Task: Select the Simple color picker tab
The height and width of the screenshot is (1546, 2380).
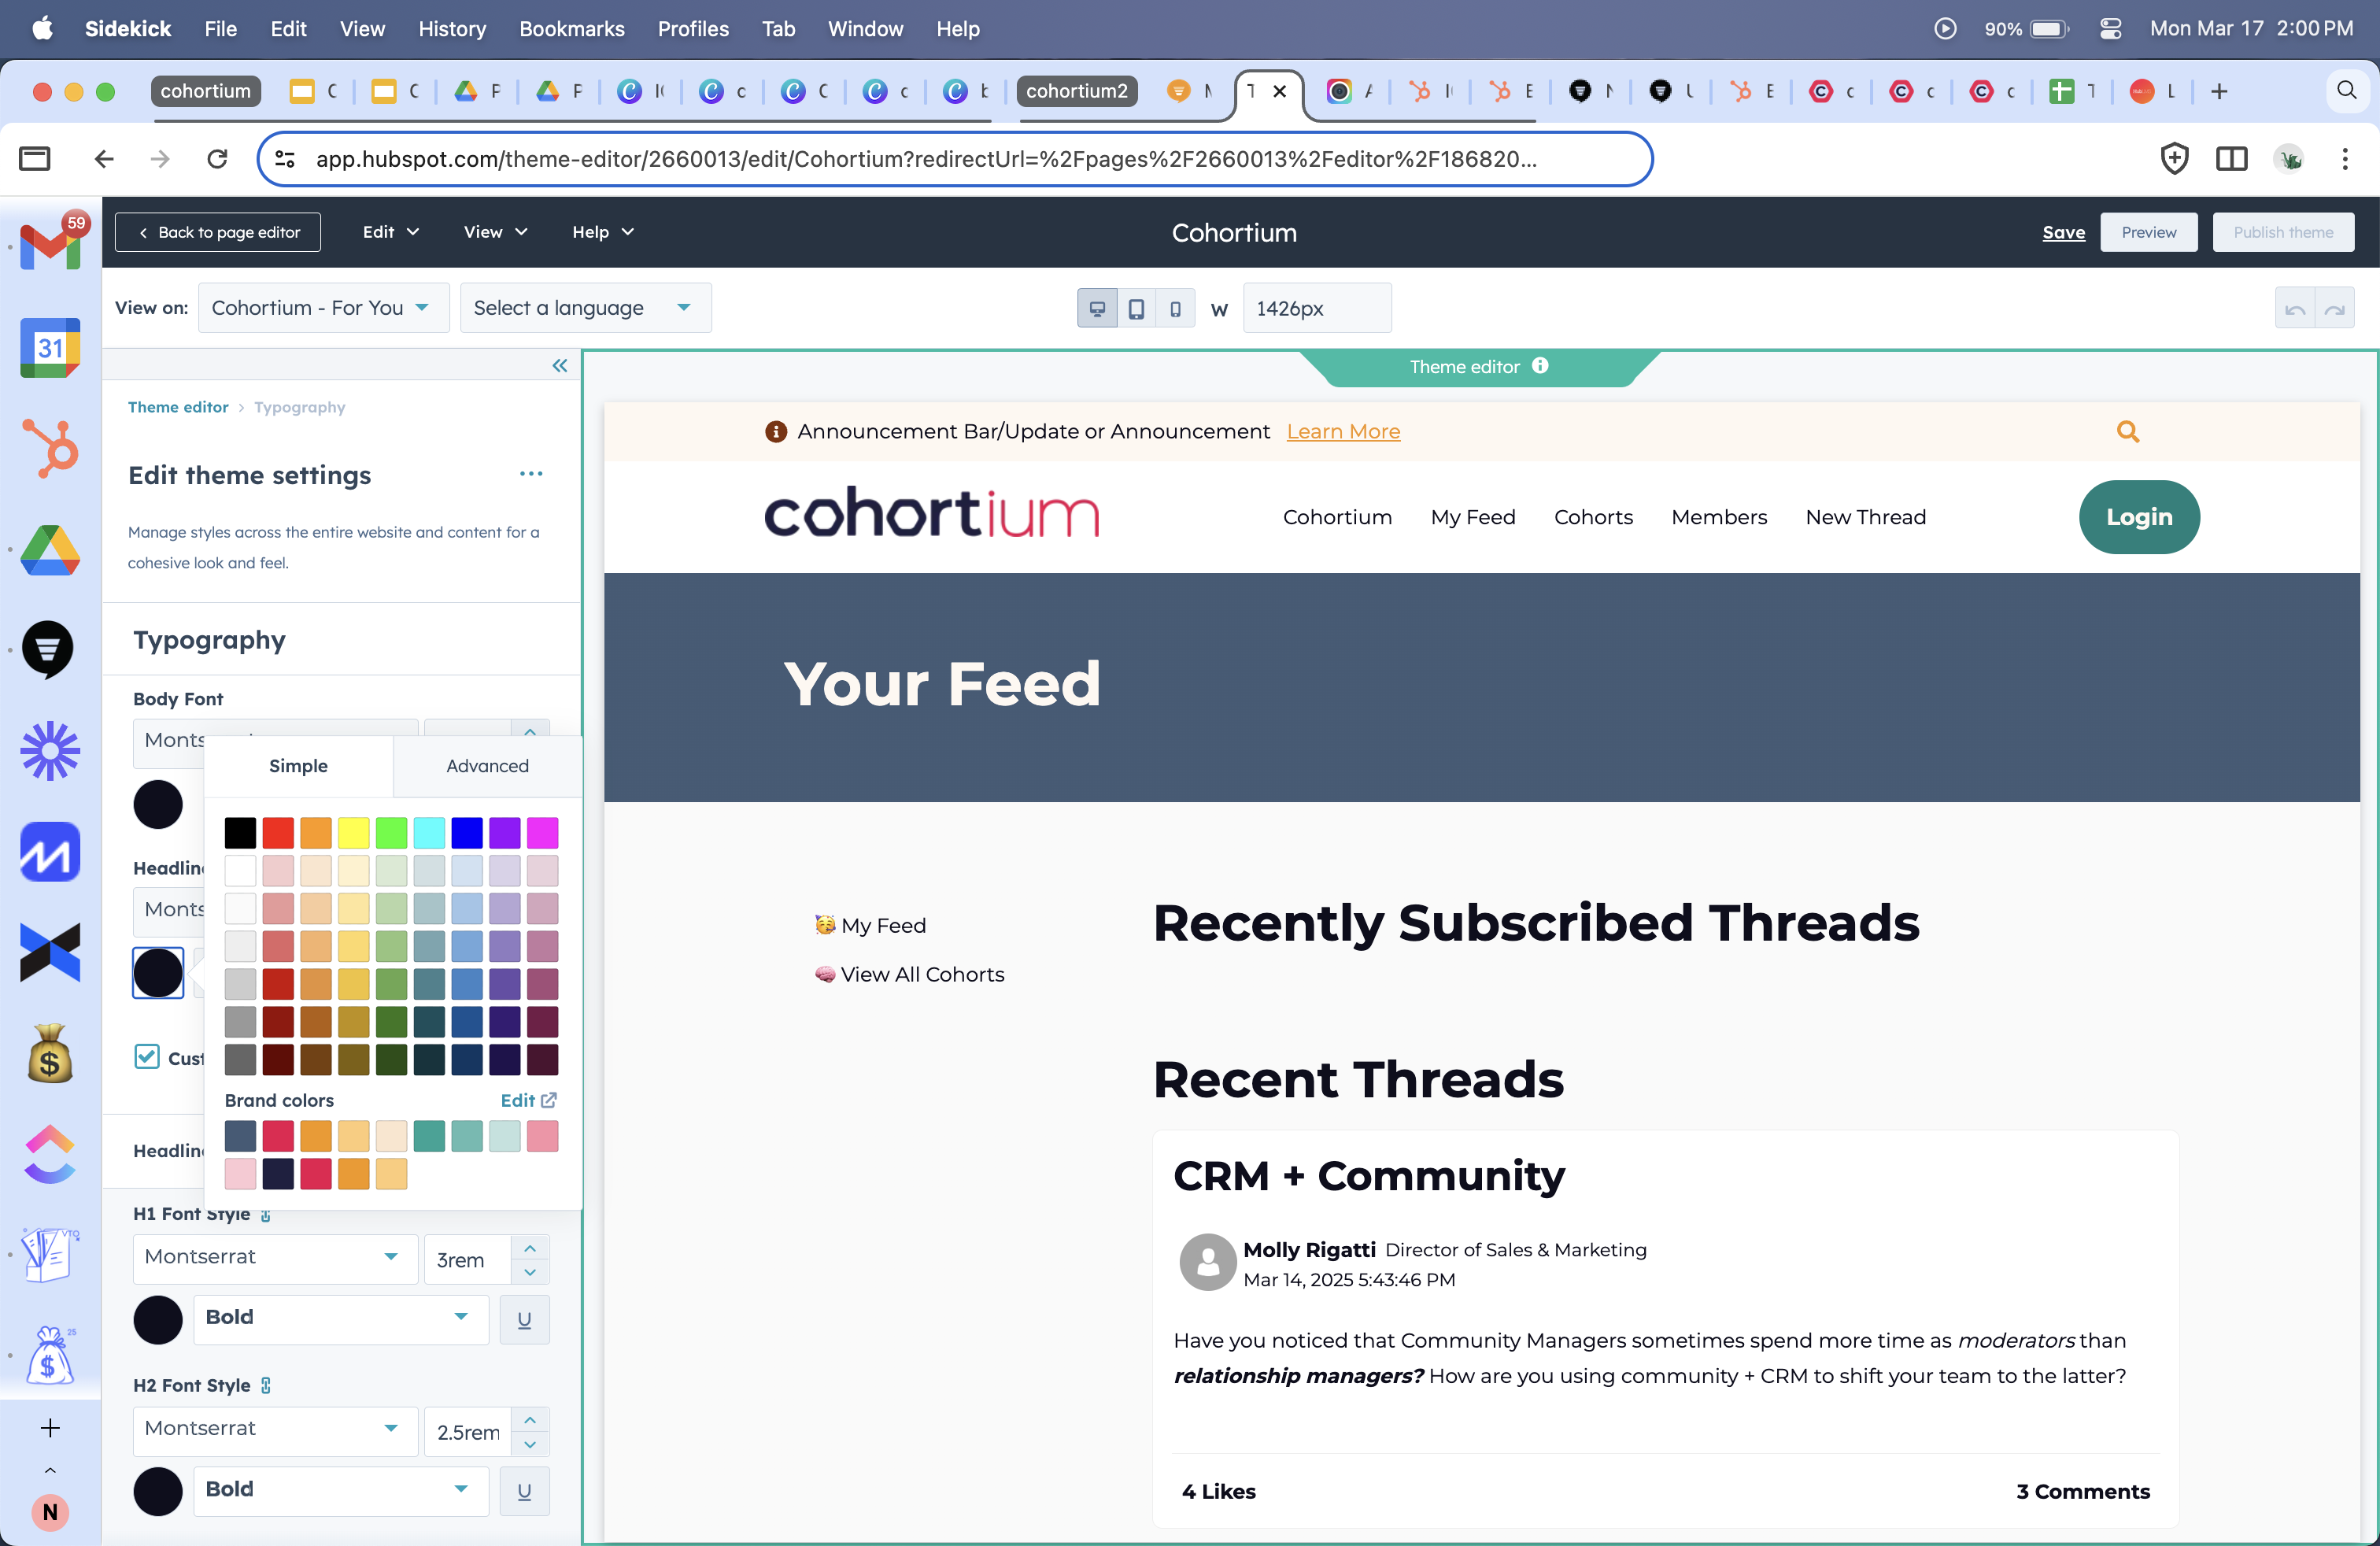Action: (298, 766)
